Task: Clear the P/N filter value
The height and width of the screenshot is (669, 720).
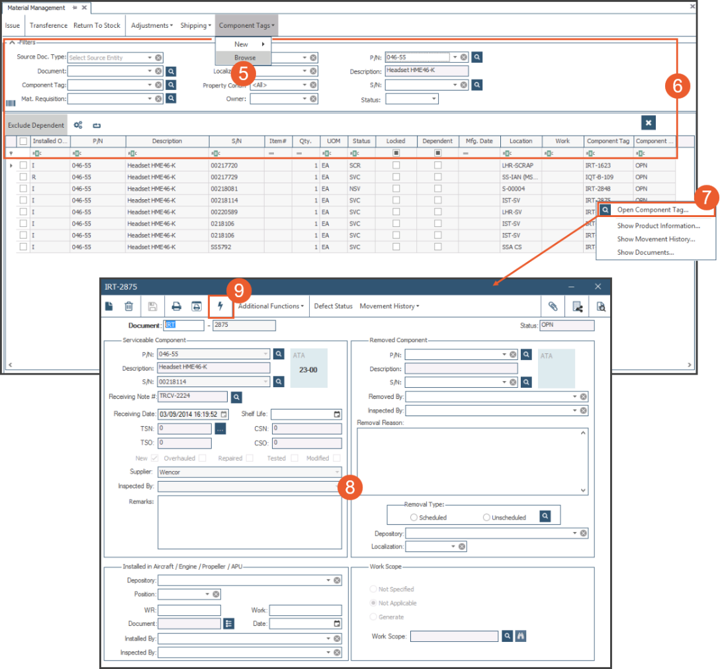Action: pyautogui.click(x=464, y=58)
